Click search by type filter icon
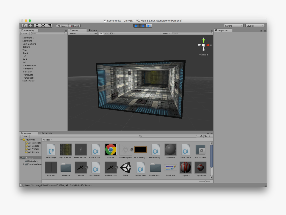The image size is (286, 215). (201, 136)
